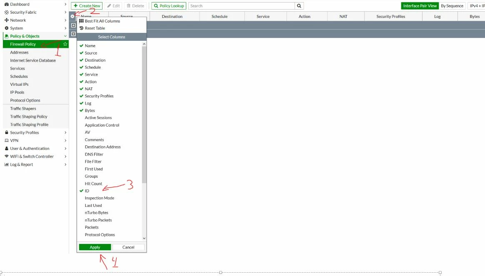Cancel the column selection

(x=128, y=247)
